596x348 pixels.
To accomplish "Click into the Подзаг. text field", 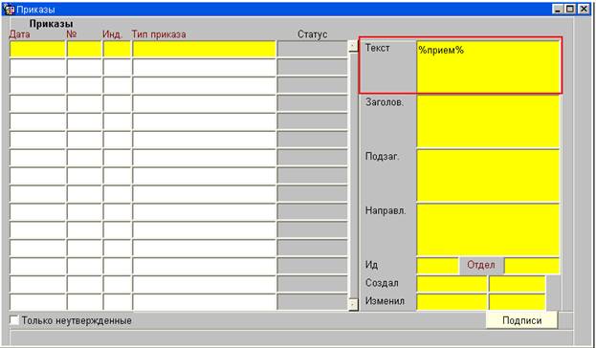I will [488, 176].
